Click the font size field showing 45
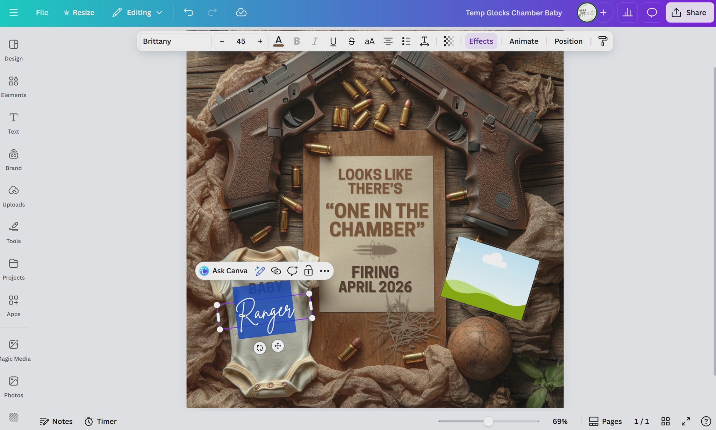The image size is (716, 430). (x=241, y=41)
